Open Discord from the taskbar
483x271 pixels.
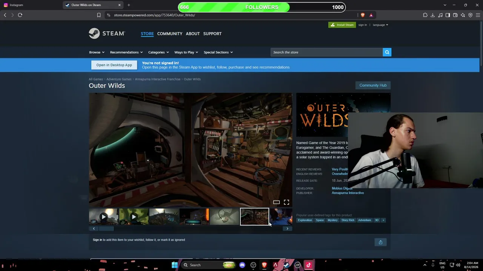pos(242,265)
